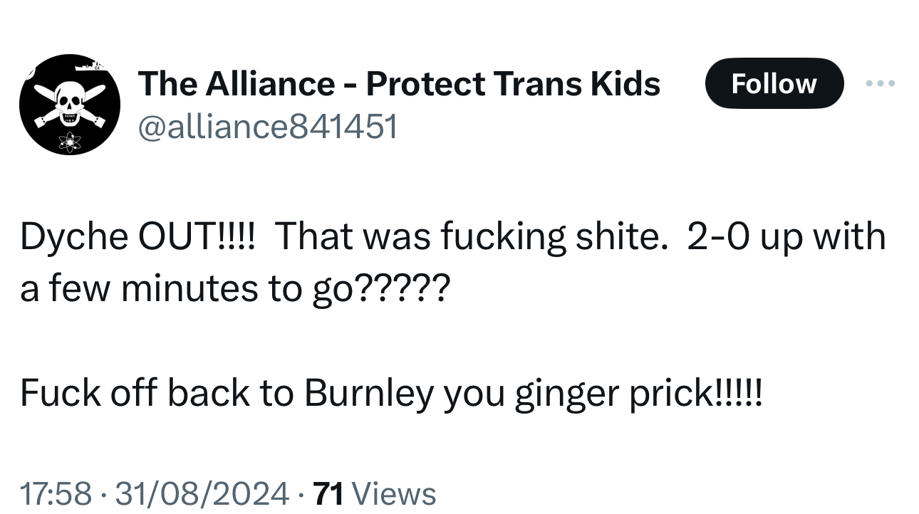View the 71 Views count
The image size is (919, 514).
pyautogui.click(x=375, y=493)
